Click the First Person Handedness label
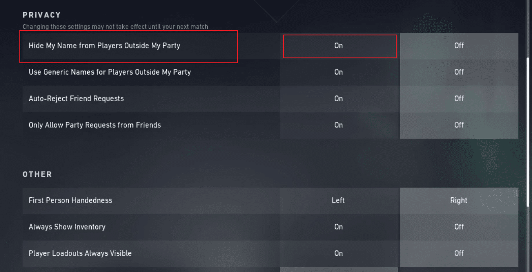The height and width of the screenshot is (272, 532). point(70,201)
